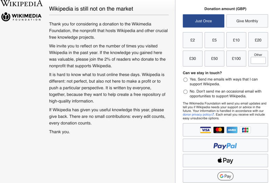Click the Mastercard icon
Viewport: 274px width, 183px height.
click(x=219, y=130)
